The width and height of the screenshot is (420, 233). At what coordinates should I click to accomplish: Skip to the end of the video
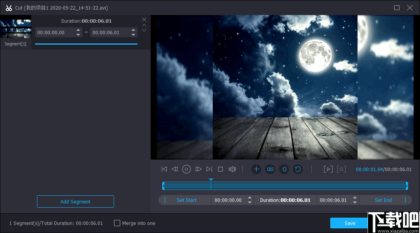coord(209,169)
